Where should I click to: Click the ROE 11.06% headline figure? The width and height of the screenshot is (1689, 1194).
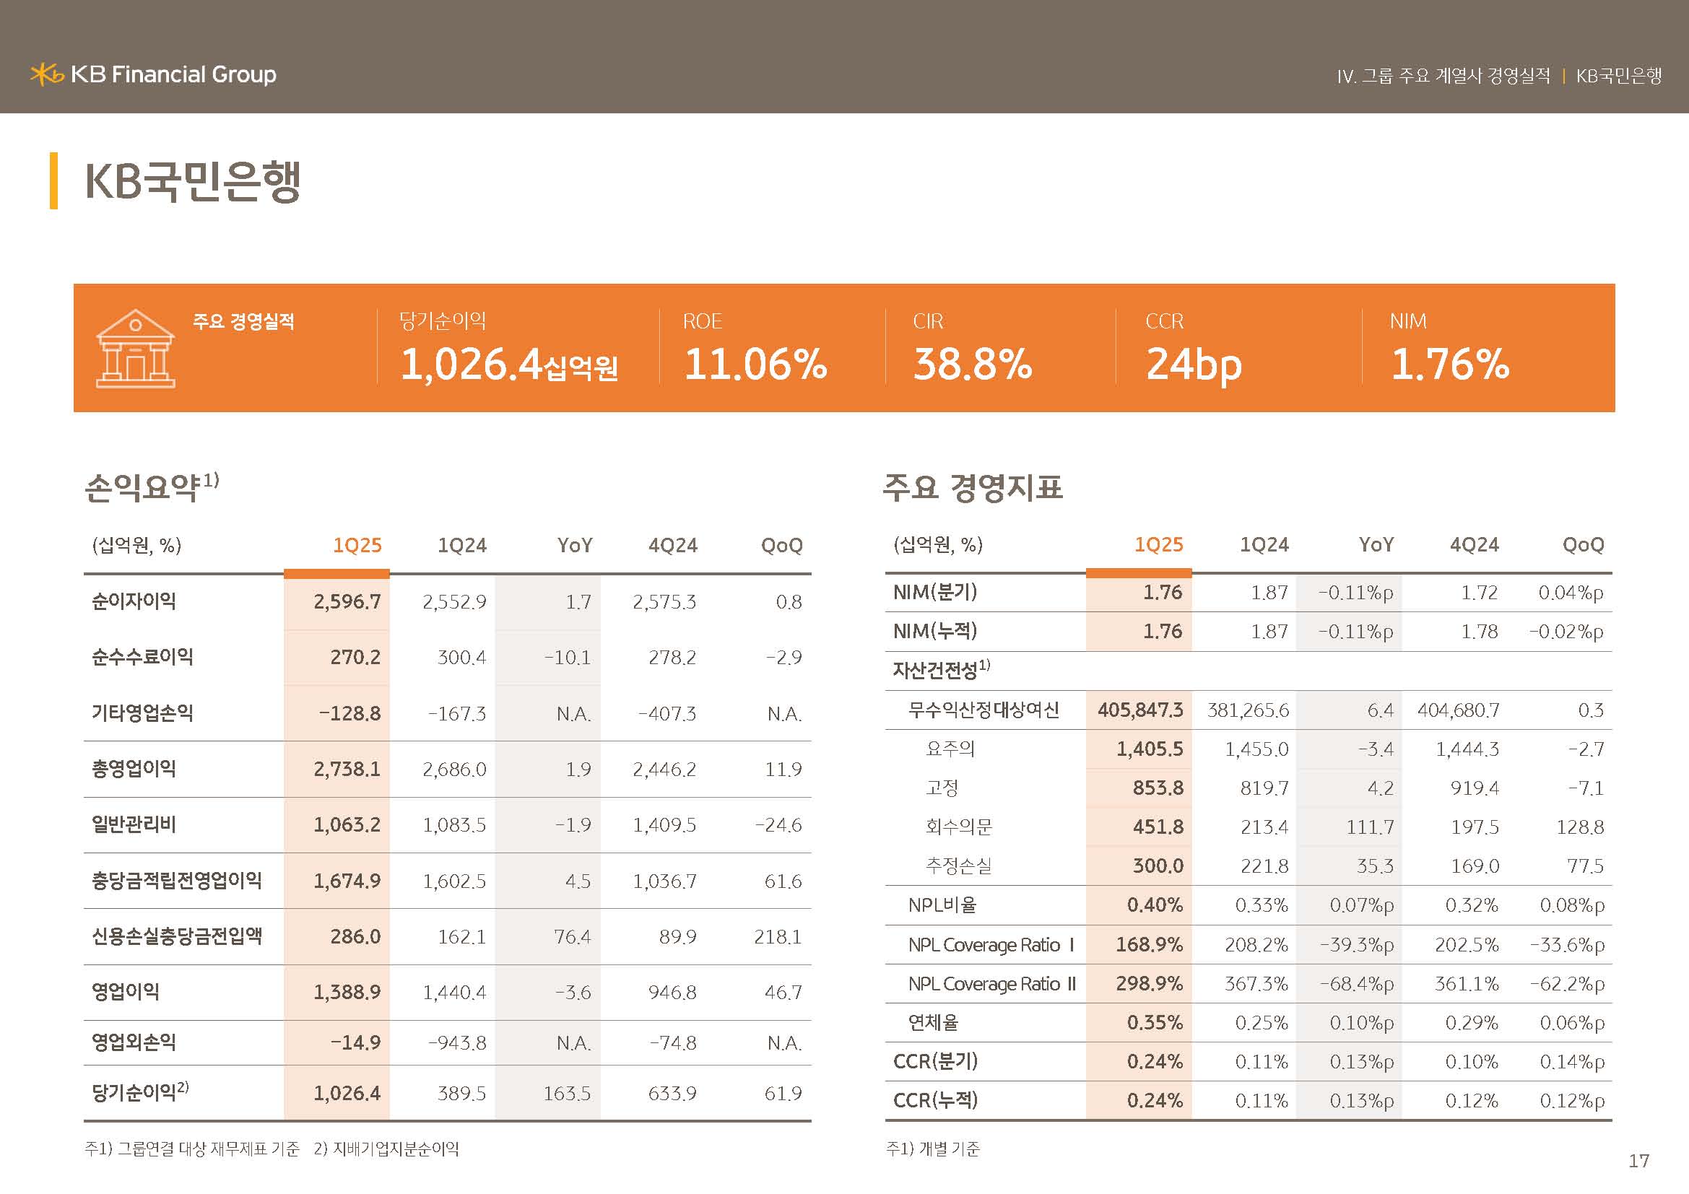click(x=755, y=364)
